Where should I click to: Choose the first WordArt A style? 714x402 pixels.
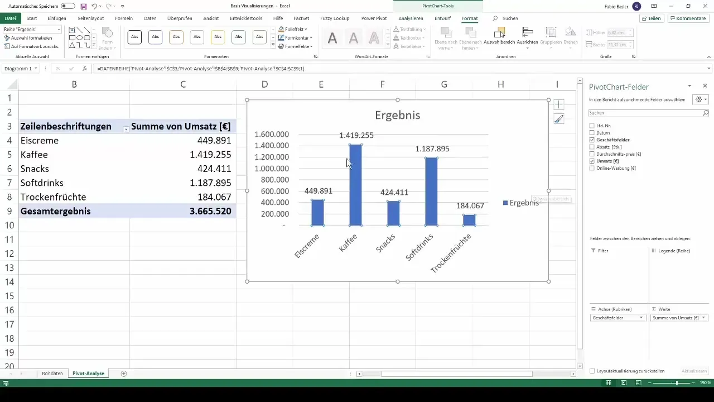332,38
